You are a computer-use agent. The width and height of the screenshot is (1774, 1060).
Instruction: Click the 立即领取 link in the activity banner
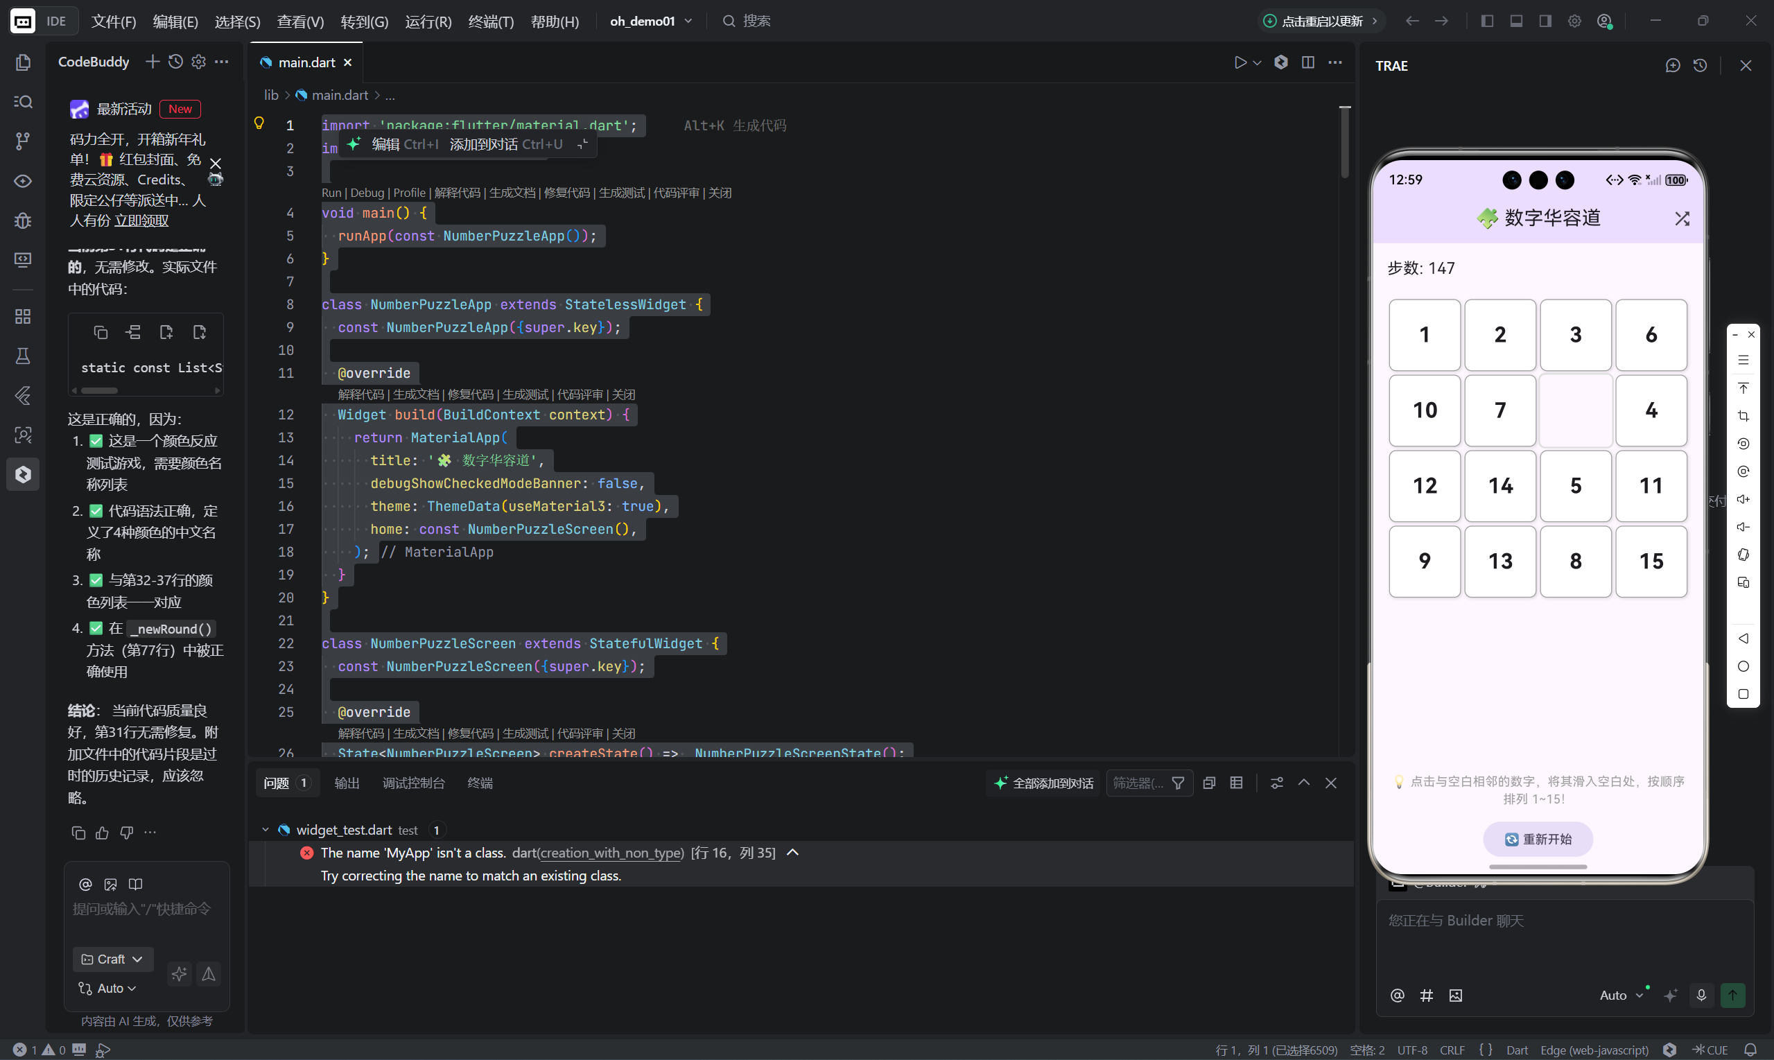[141, 220]
